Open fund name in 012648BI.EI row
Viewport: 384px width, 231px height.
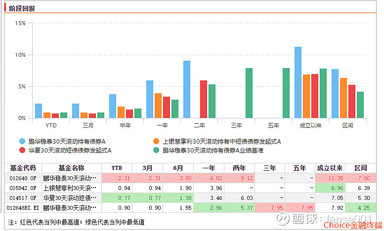coord(70,208)
